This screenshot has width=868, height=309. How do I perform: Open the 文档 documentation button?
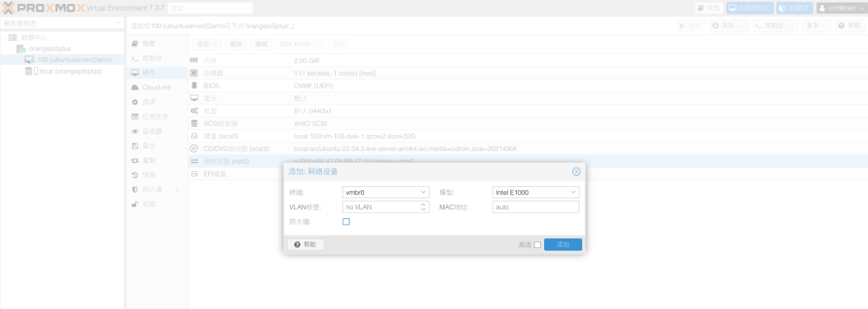709,8
